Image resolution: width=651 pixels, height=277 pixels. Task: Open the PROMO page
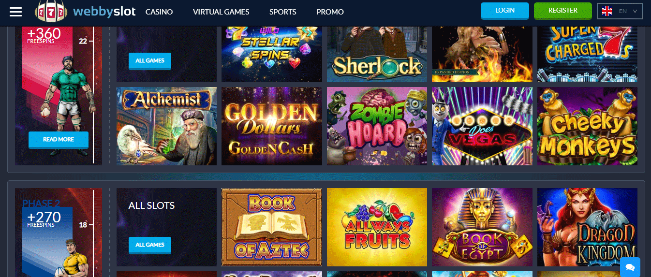click(330, 12)
